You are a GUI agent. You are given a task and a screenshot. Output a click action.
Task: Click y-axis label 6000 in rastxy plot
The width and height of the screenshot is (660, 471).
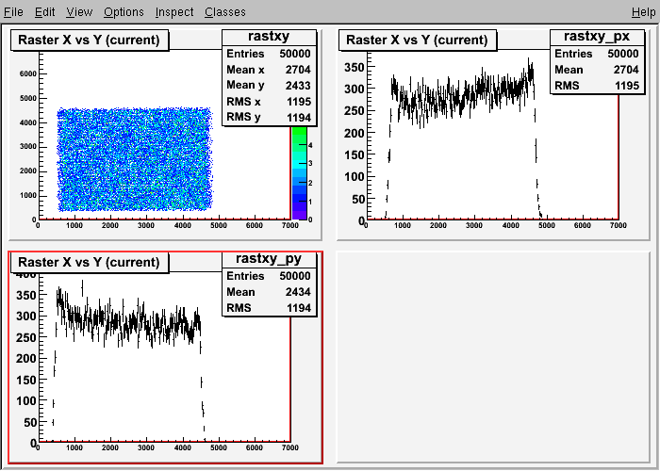coord(27,73)
